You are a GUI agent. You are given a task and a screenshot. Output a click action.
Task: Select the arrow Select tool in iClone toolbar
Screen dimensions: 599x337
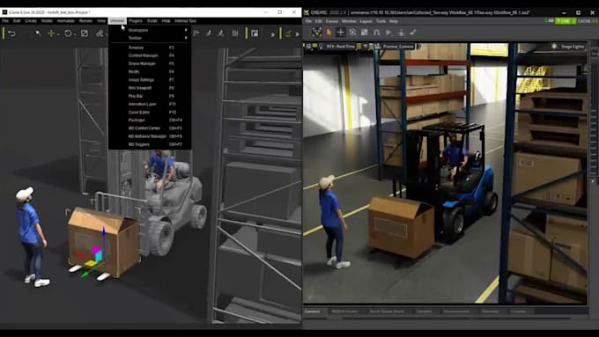[x=38, y=33]
